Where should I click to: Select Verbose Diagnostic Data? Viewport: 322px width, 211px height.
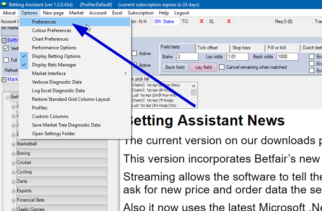pos(75,82)
